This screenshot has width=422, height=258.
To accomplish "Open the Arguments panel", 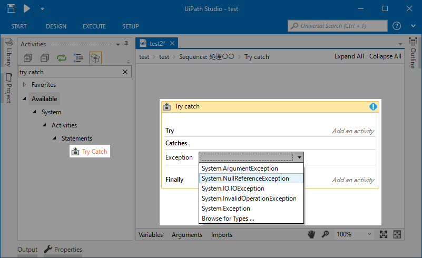I will [187, 235].
